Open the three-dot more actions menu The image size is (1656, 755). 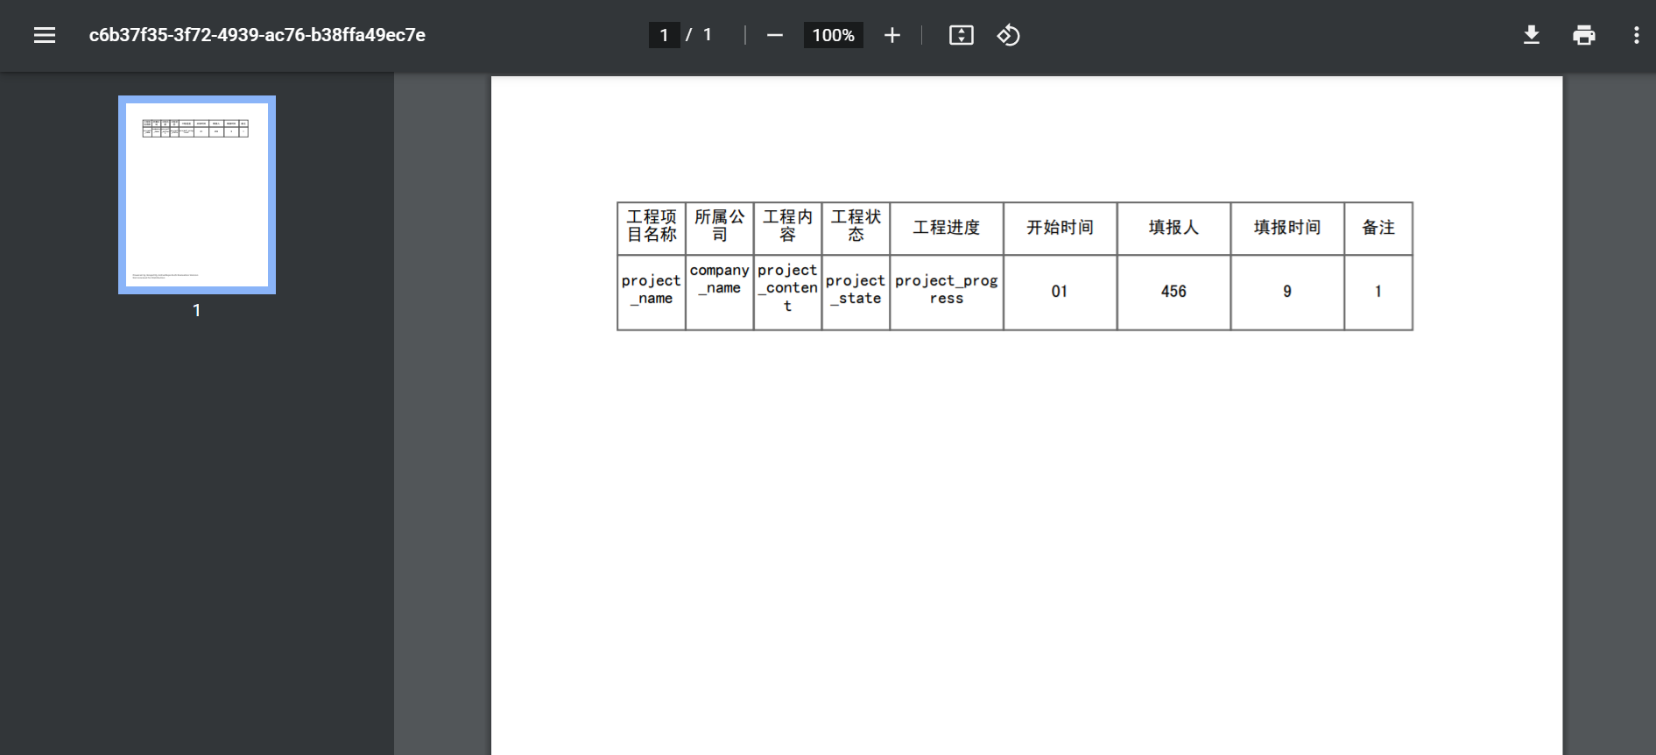click(1635, 35)
